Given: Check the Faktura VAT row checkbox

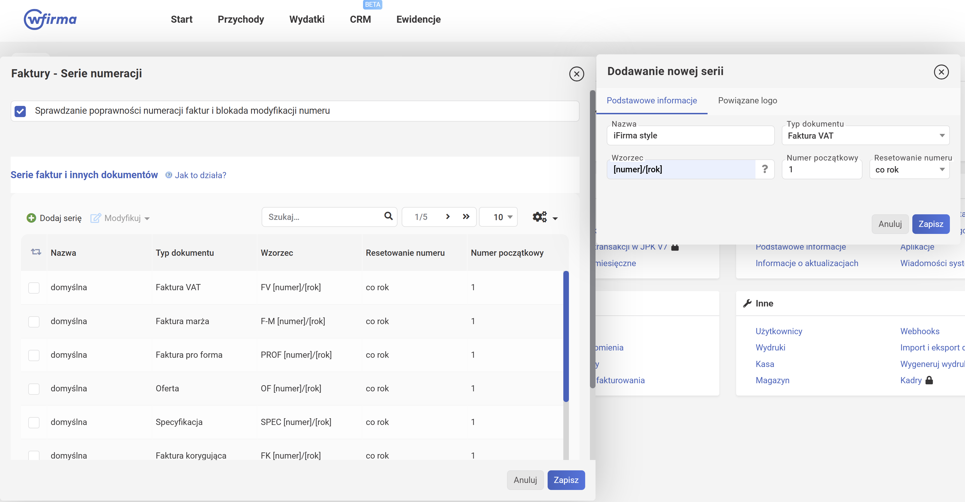Looking at the screenshot, I should point(34,287).
